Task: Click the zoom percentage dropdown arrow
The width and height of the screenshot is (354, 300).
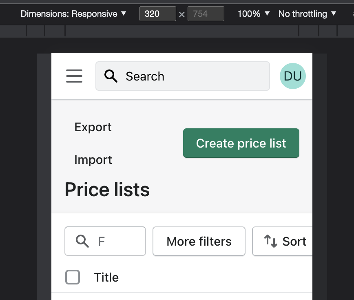Action: [x=267, y=13]
